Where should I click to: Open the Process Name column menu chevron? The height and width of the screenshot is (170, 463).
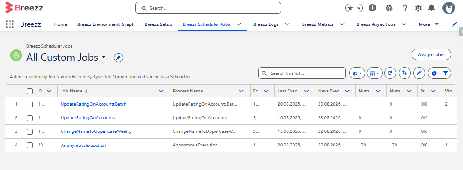(242, 91)
